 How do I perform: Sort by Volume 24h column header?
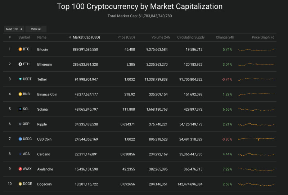coord(161,37)
